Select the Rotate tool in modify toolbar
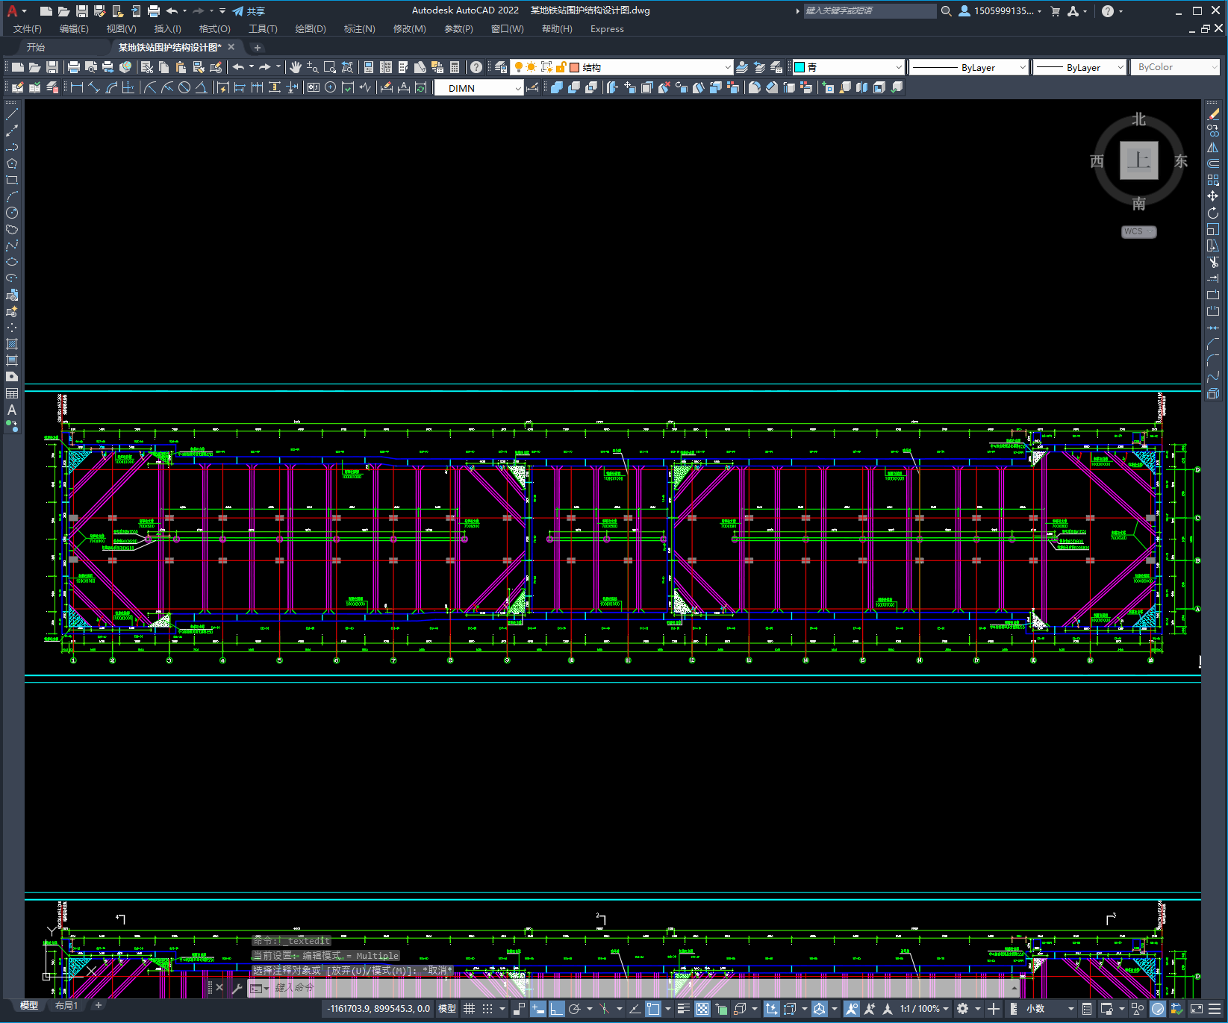1228x1023 pixels. 1213,213
